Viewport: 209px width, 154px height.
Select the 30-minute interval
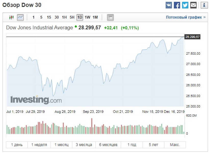pyautogui.click(x=57, y=17)
